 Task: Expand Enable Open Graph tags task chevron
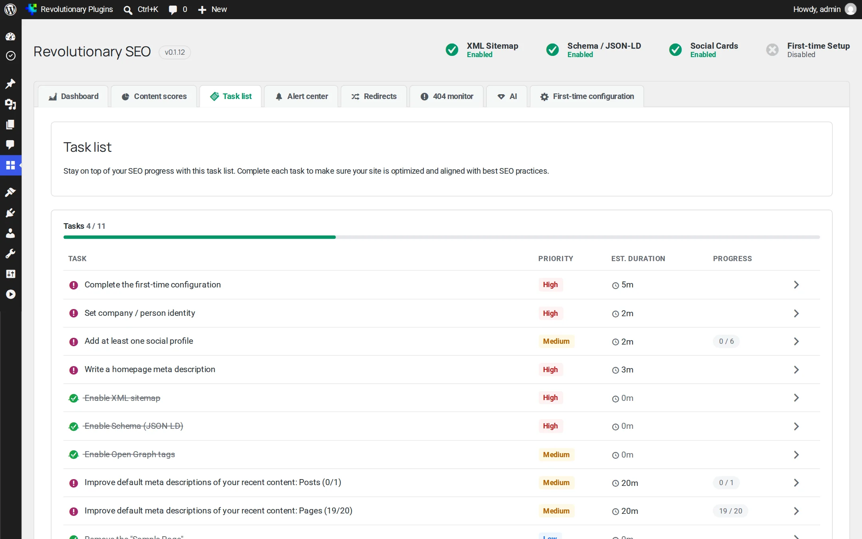(x=796, y=455)
